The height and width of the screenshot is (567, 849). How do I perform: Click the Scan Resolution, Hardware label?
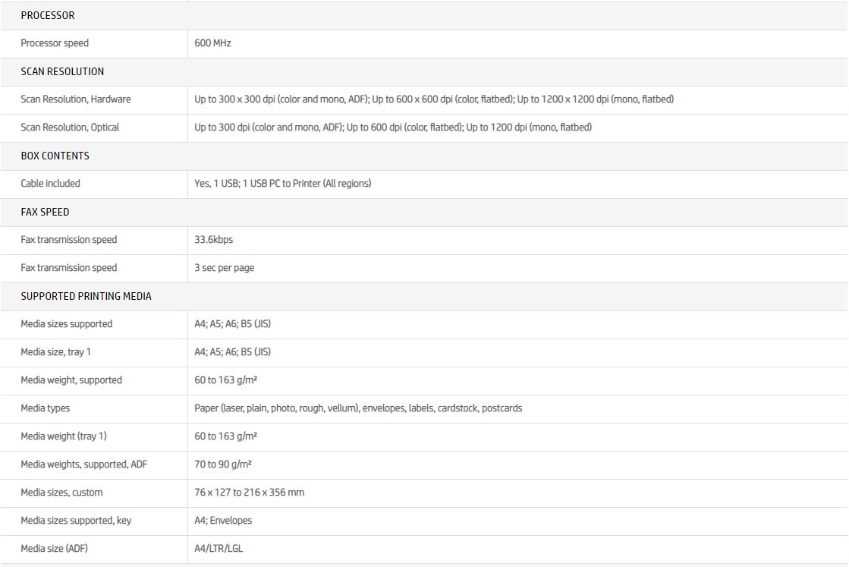point(75,99)
